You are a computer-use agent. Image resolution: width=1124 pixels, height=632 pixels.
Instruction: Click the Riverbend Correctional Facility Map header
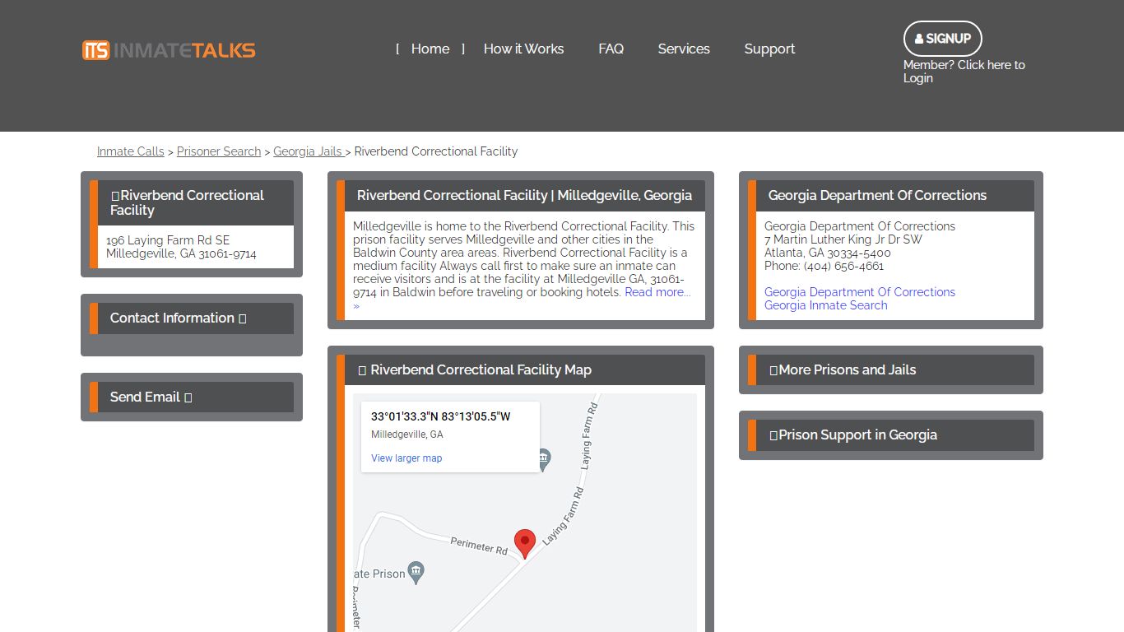click(520, 370)
